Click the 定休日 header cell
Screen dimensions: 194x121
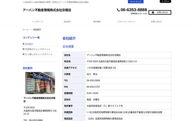click(74, 100)
